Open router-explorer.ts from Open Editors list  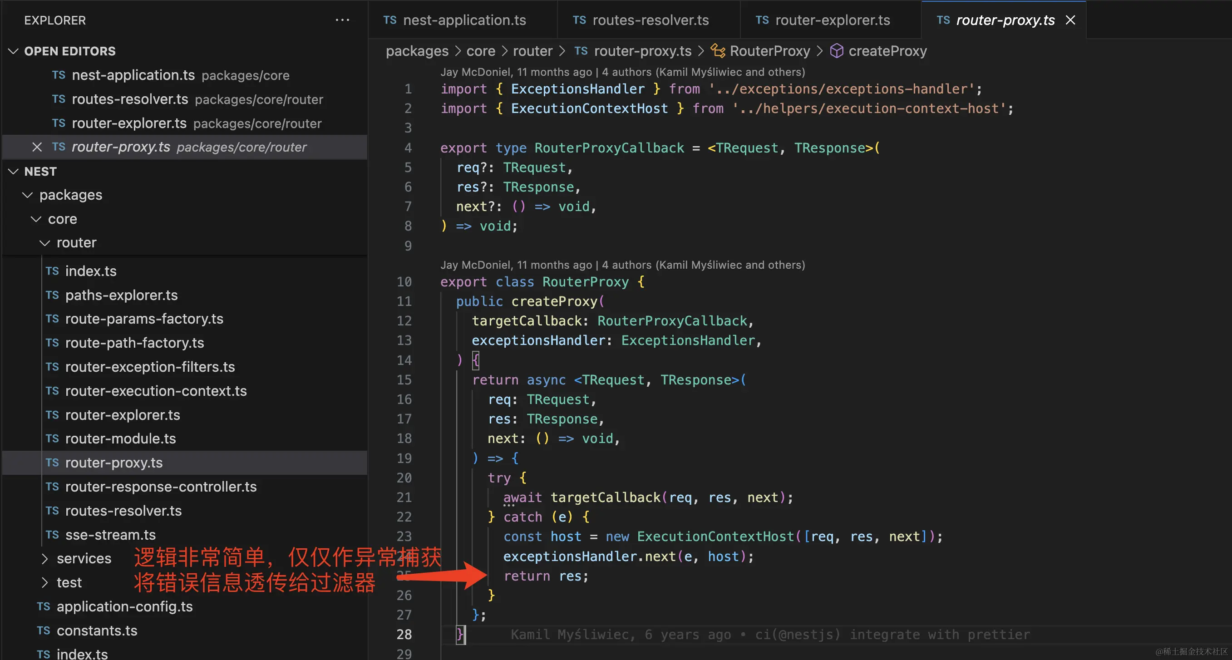(x=185, y=123)
